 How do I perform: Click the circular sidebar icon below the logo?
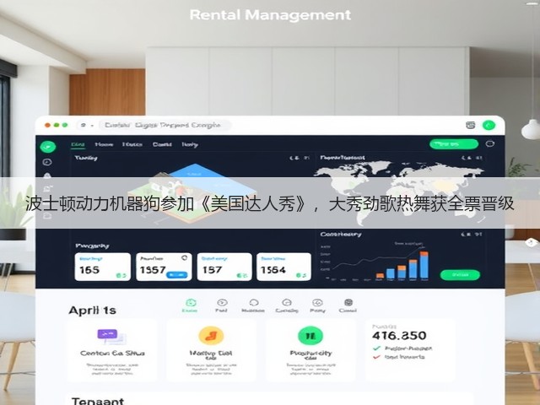point(47,162)
